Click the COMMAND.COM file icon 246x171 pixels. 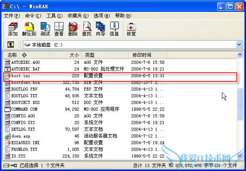tap(8, 109)
